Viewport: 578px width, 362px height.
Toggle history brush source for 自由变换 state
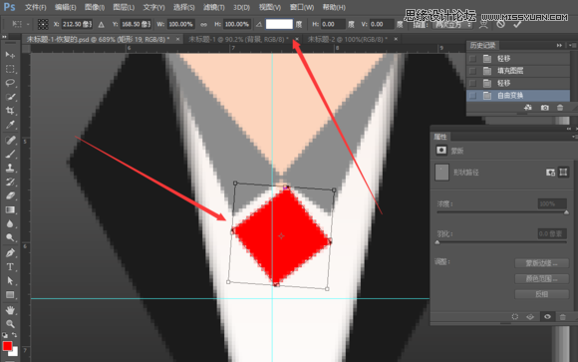(x=472, y=96)
